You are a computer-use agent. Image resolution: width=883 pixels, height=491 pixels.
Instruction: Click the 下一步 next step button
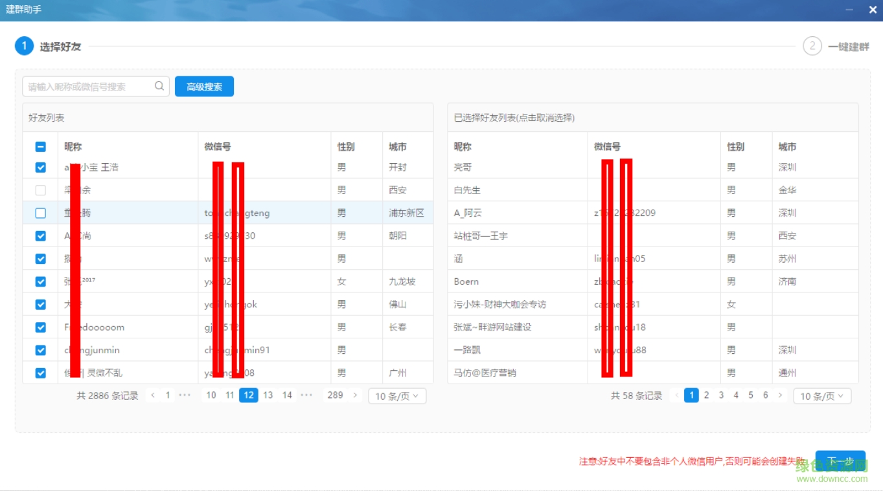click(840, 459)
